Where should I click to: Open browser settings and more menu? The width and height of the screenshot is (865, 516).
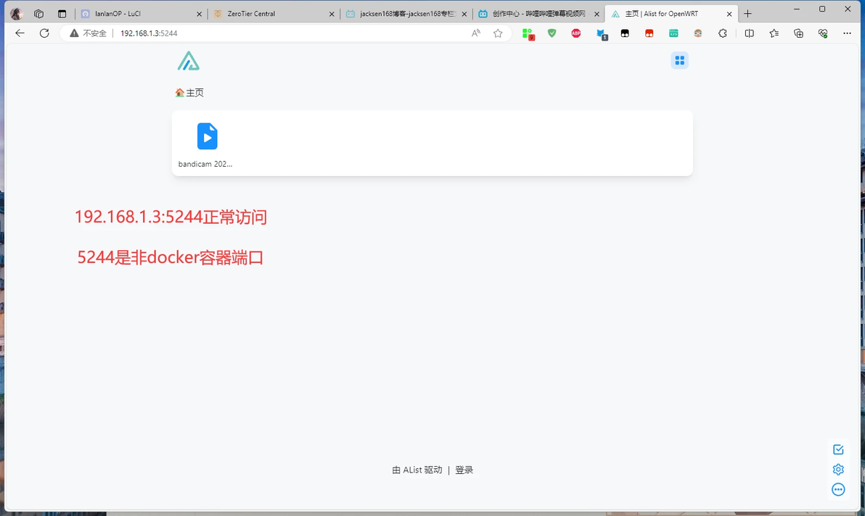847,33
